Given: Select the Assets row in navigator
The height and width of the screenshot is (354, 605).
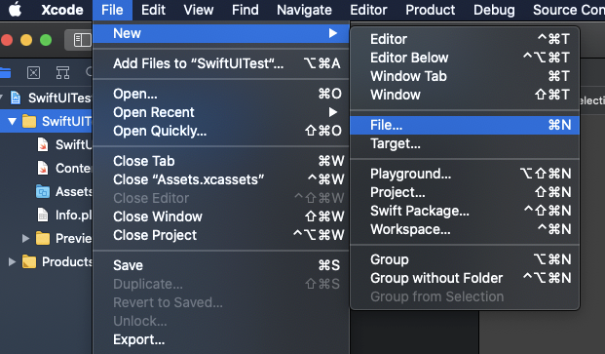Looking at the screenshot, I should point(47,191).
